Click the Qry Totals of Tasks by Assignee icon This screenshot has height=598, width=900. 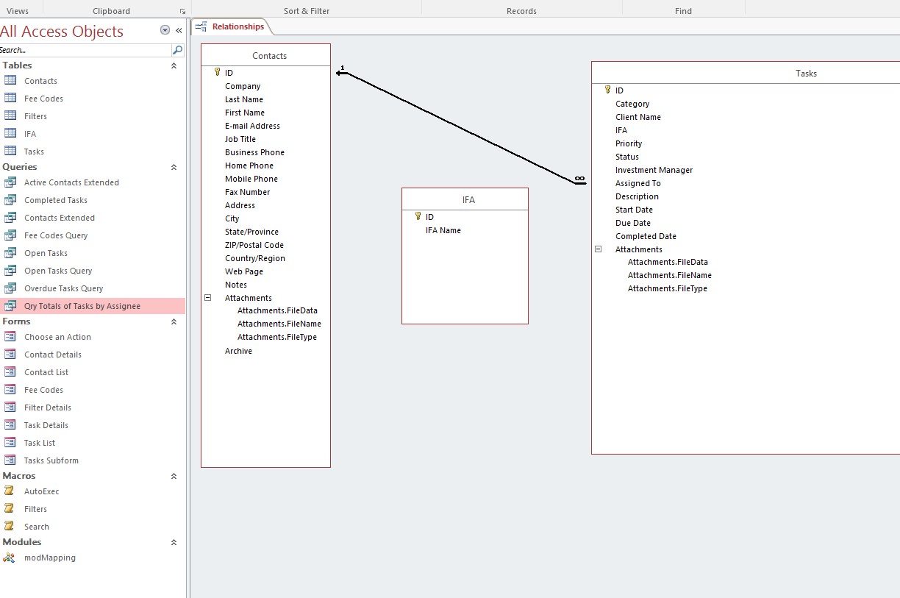point(10,305)
